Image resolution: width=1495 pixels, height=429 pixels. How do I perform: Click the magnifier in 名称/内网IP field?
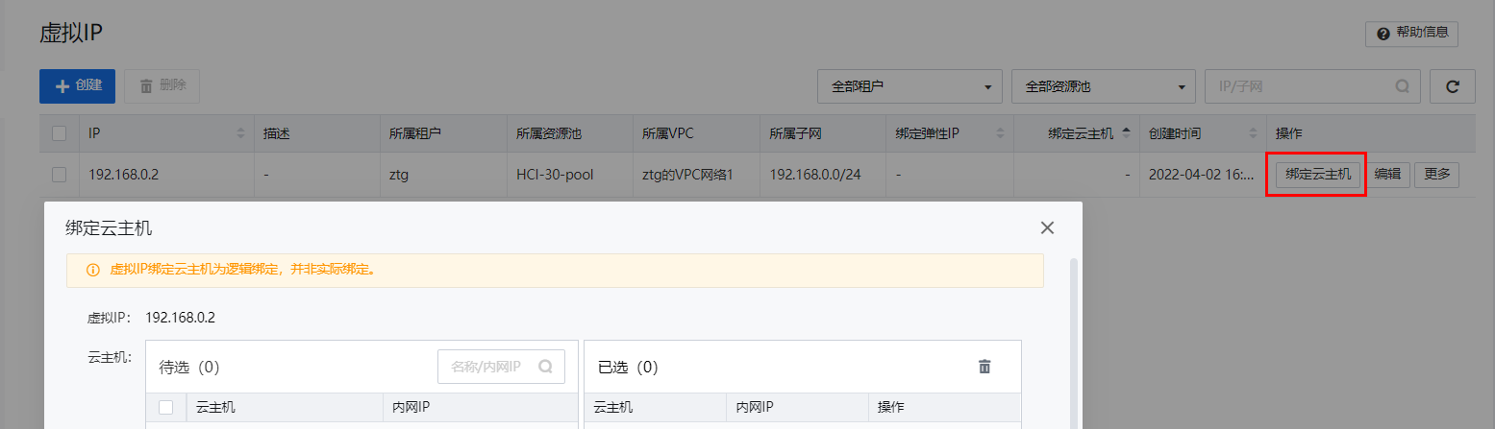tap(546, 367)
